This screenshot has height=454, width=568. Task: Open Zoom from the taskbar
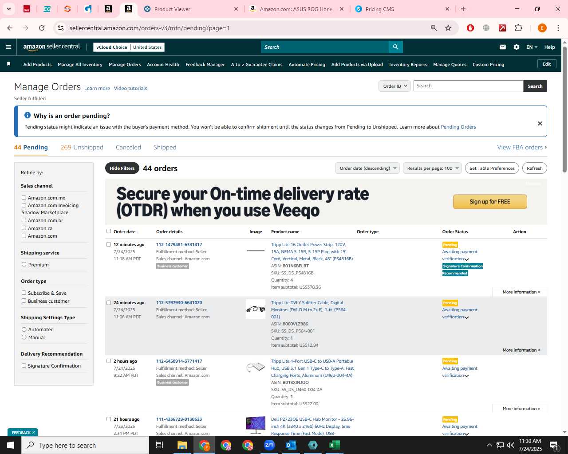tap(269, 445)
